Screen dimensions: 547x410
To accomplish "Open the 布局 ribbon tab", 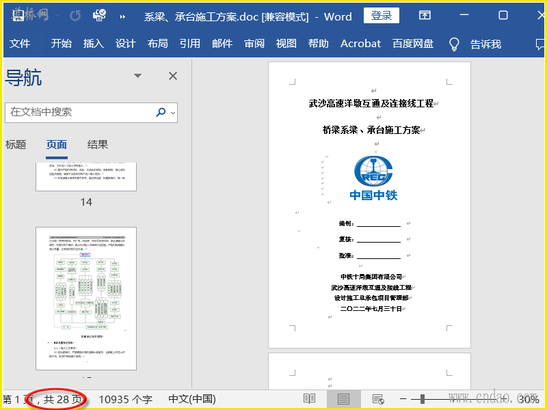I will 158,44.
